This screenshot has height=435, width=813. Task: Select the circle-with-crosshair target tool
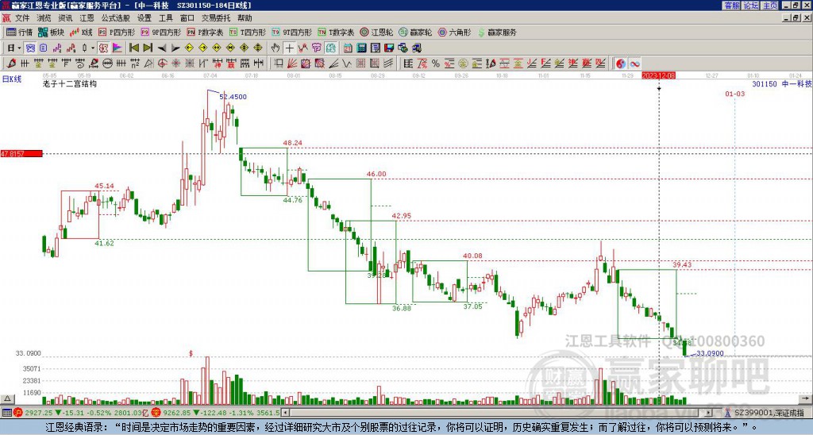tap(162, 64)
